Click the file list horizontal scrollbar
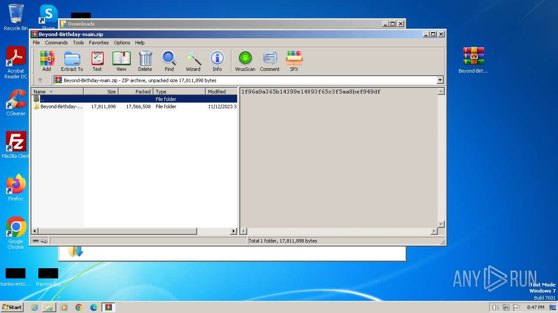 point(118,231)
